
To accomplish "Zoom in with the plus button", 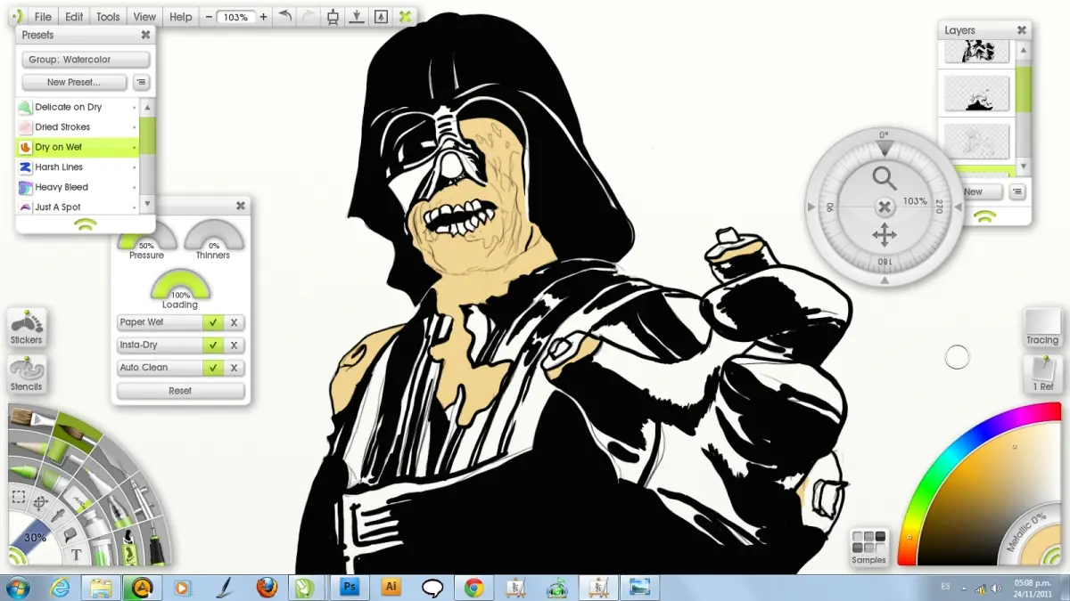I will click(x=263, y=17).
